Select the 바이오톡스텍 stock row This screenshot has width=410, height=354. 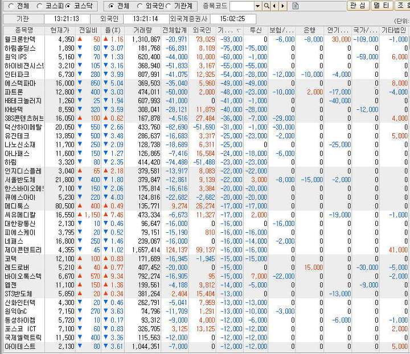206,277
